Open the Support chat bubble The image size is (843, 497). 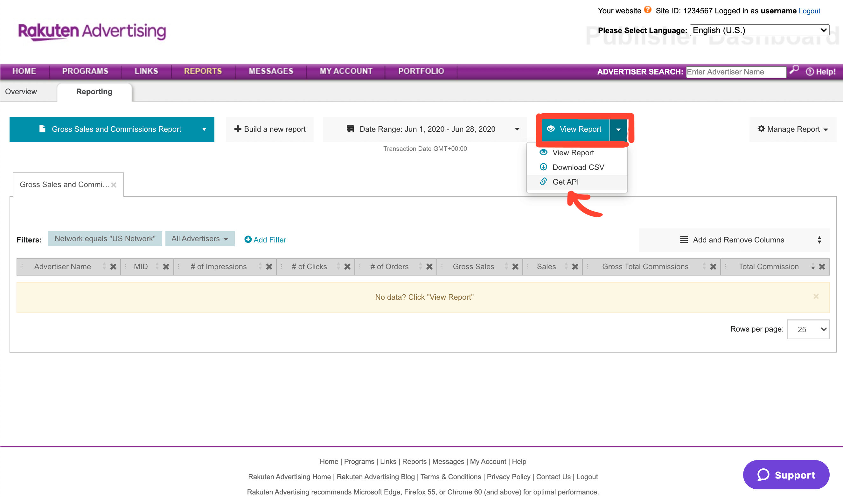(x=786, y=475)
